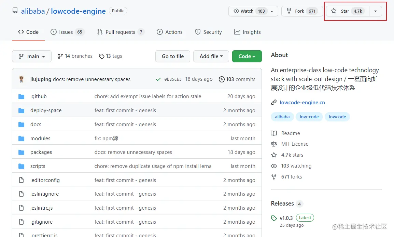
Task: Open the Pull requests tab
Action: click(x=121, y=32)
